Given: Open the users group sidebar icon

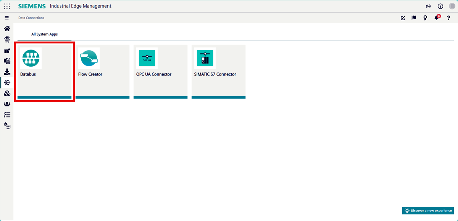Looking at the screenshot, I should click(7, 104).
